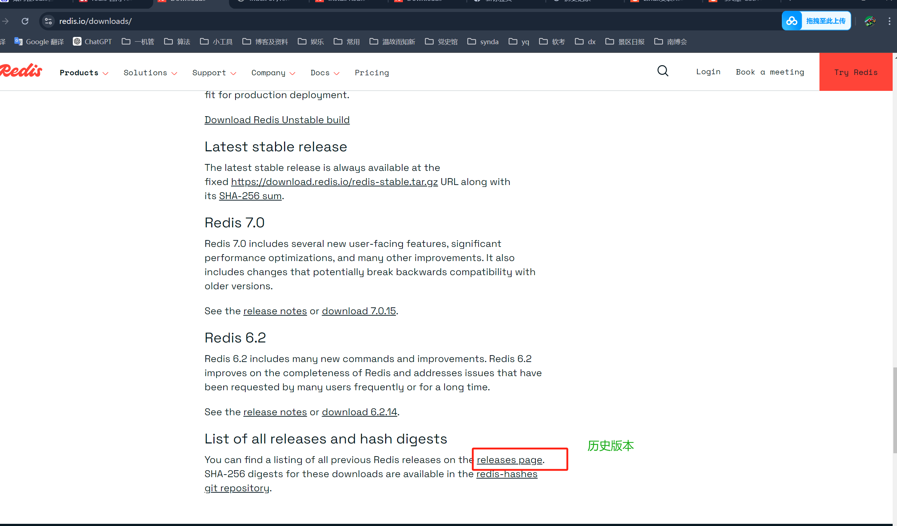Click the search magnifier icon
This screenshot has height=526, width=897.
(663, 71)
